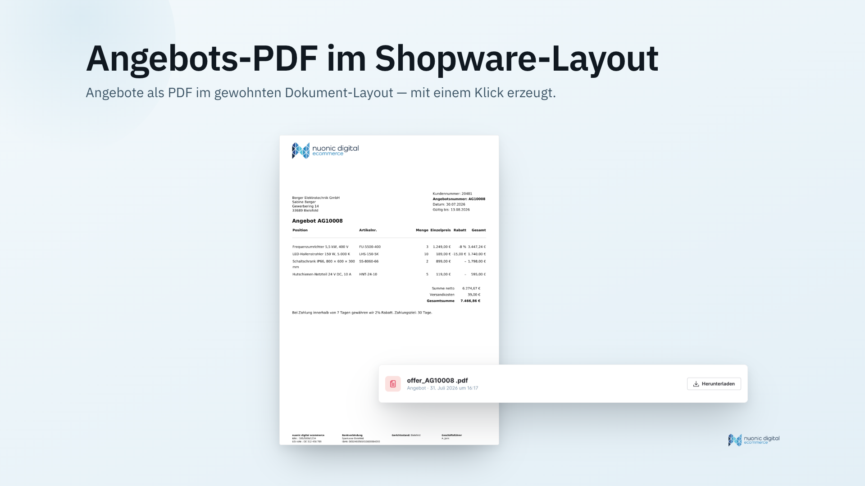Screen dimensions: 865x486
Task: Click the red PDF file icon beside offer_AG10008
Action: pyautogui.click(x=393, y=384)
